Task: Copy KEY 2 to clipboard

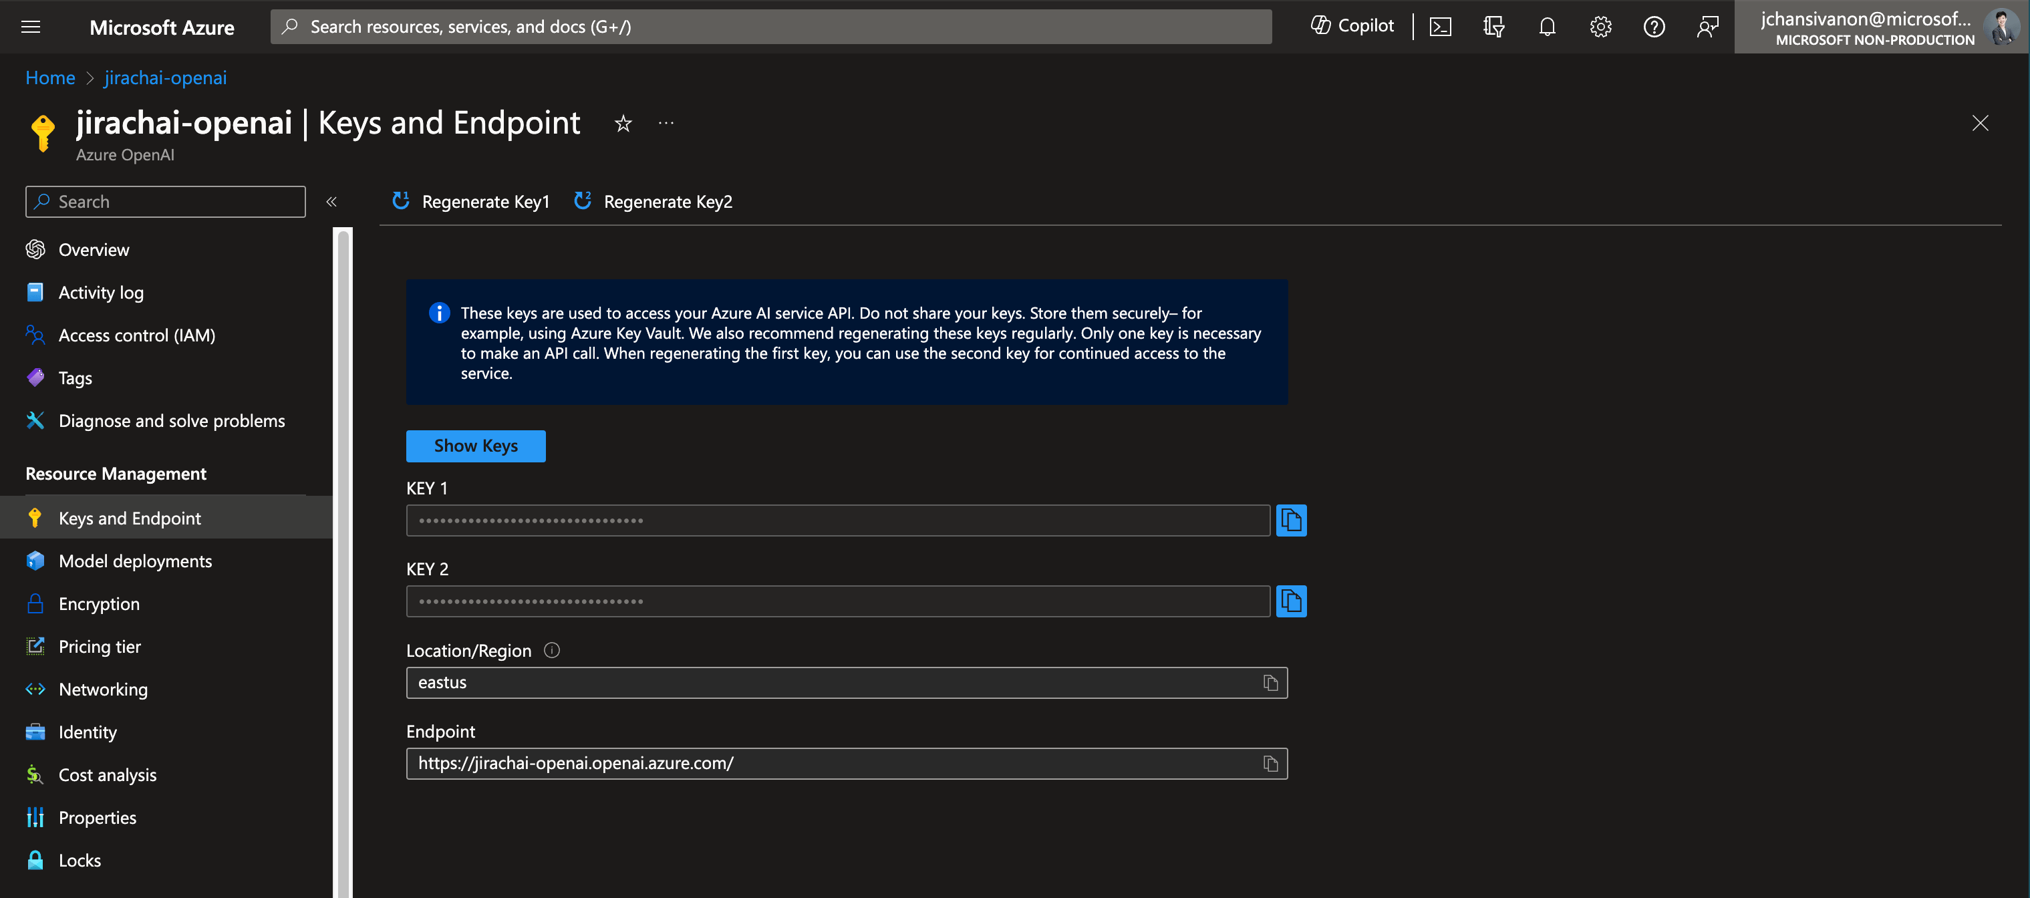Action: [x=1291, y=601]
